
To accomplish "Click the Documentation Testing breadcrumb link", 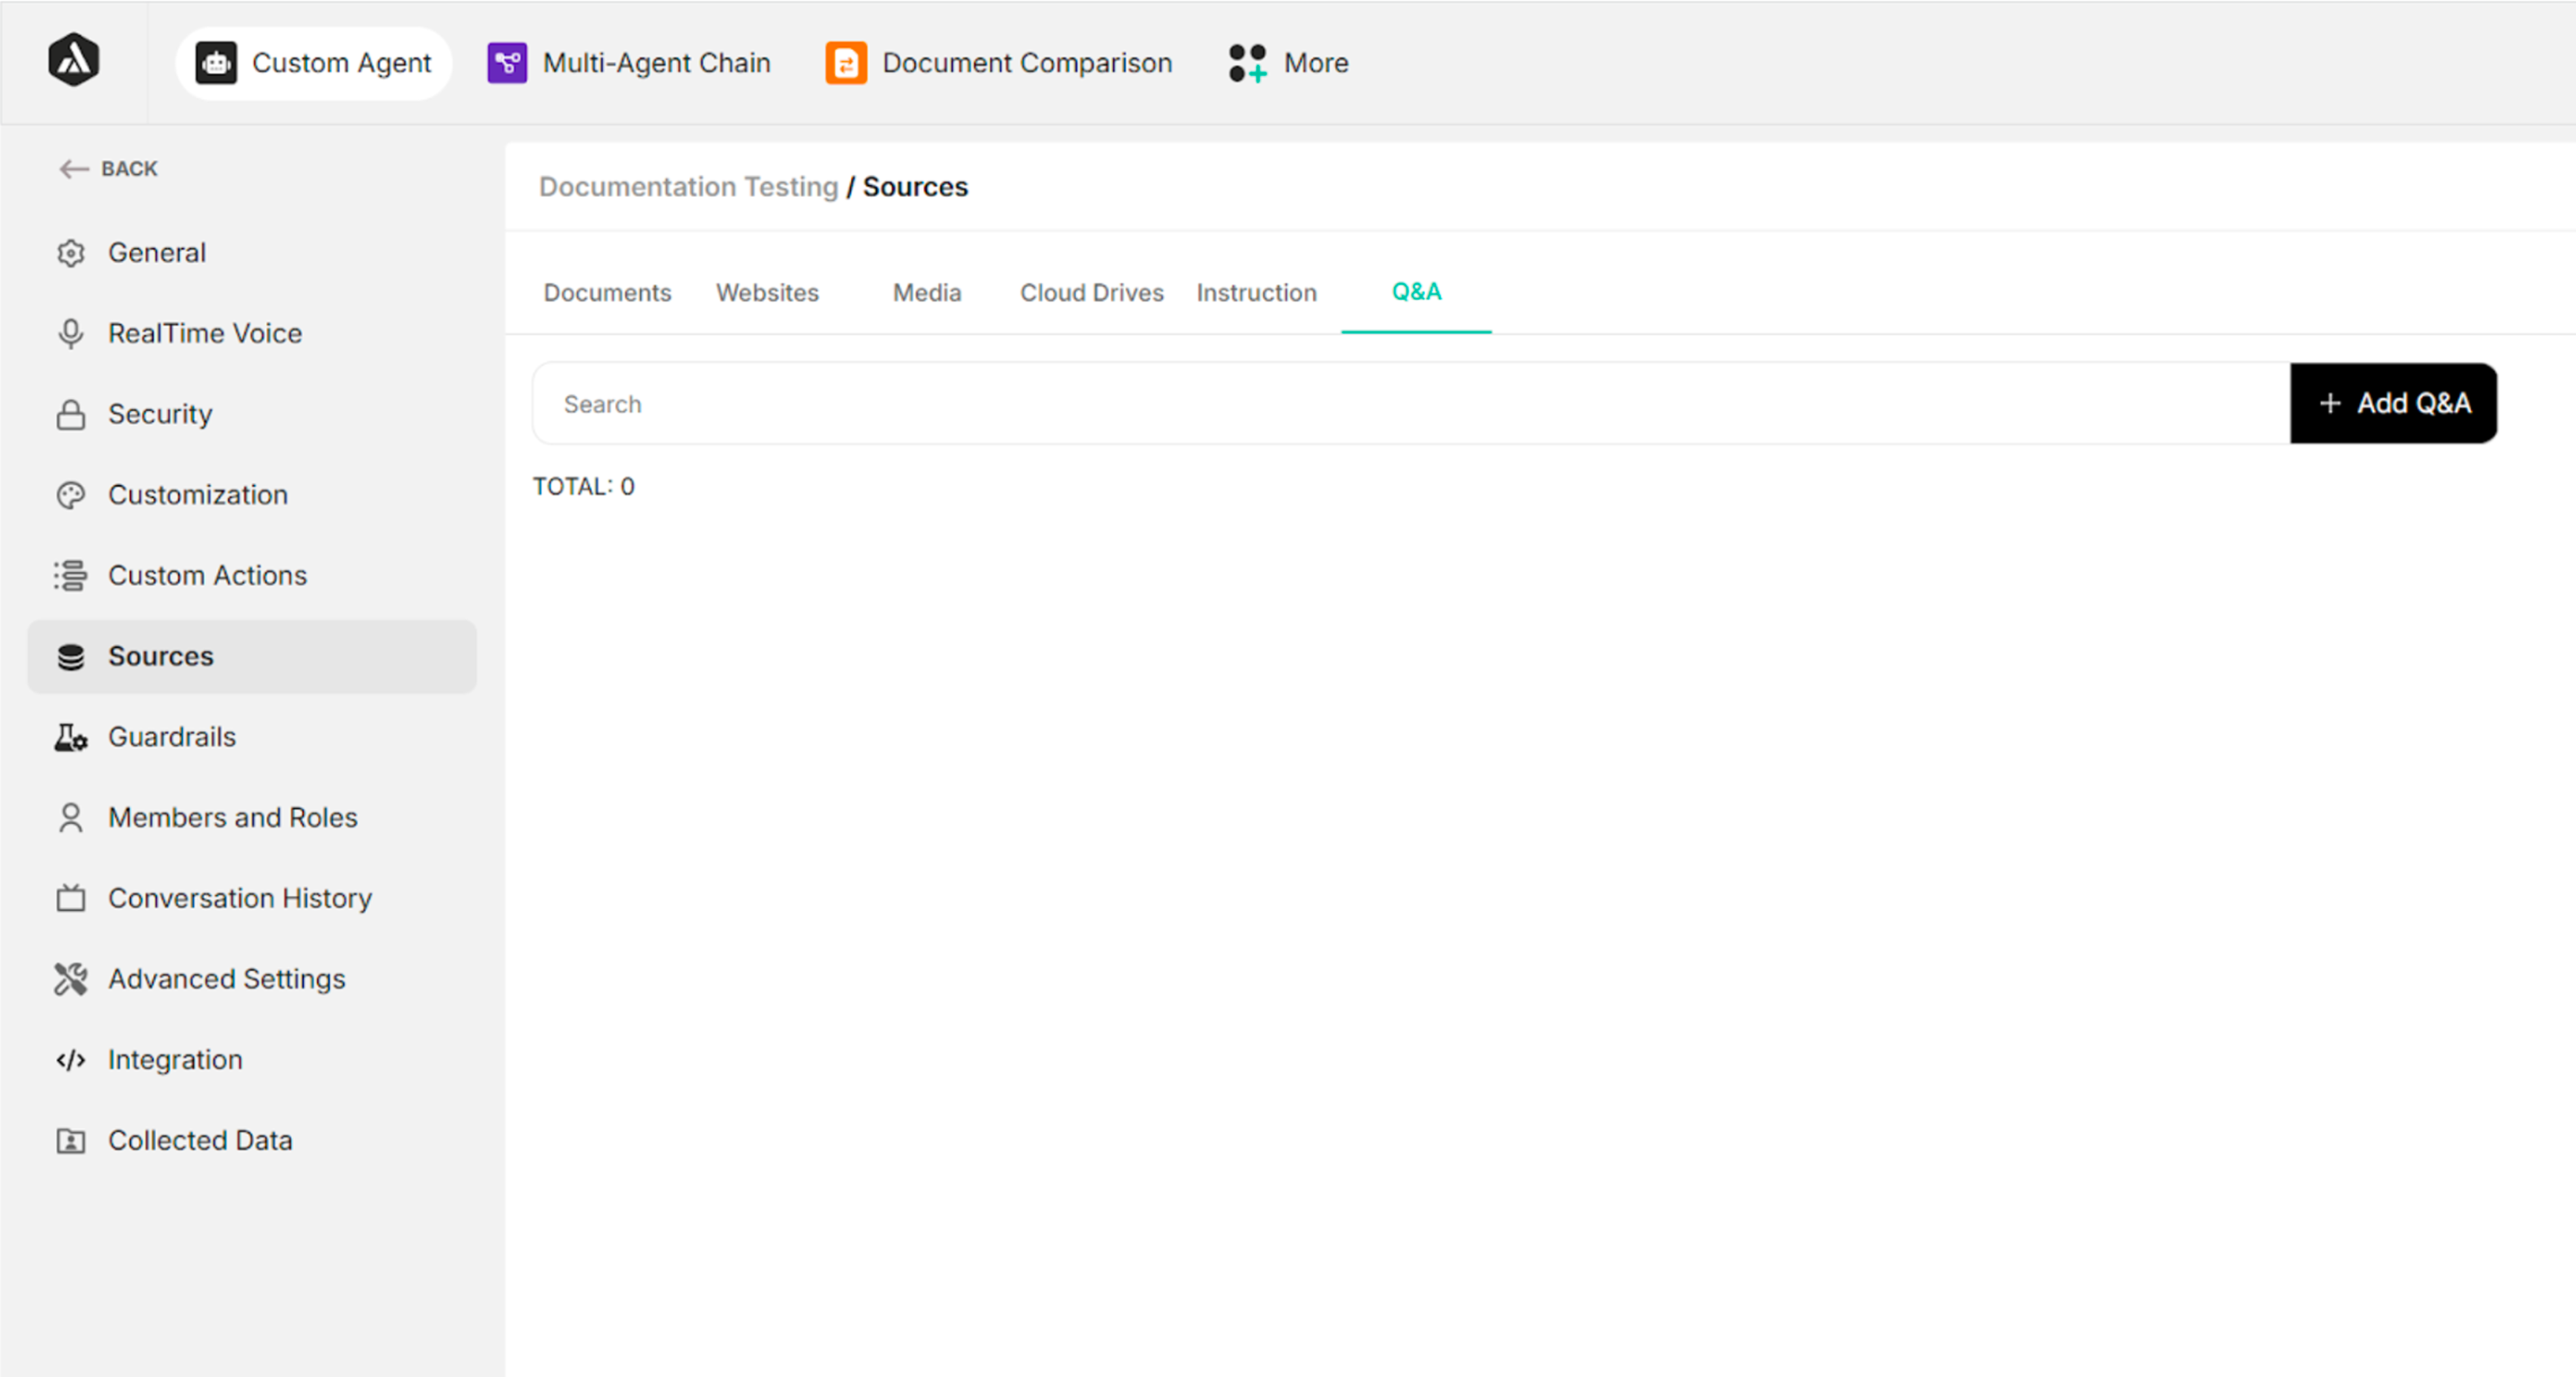I will (688, 187).
